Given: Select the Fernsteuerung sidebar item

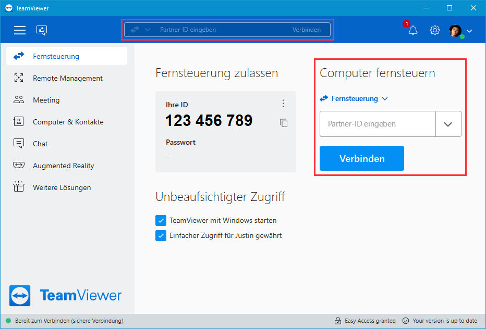Looking at the screenshot, I should coord(67,56).
